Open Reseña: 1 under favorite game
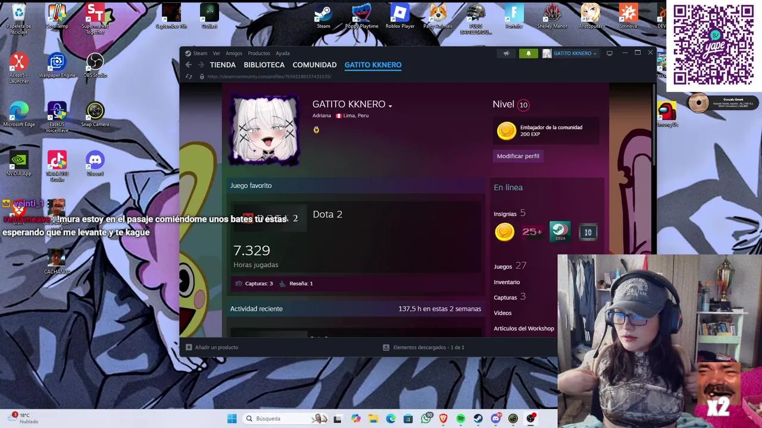The height and width of the screenshot is (428, 762). (x=296, y=284)
